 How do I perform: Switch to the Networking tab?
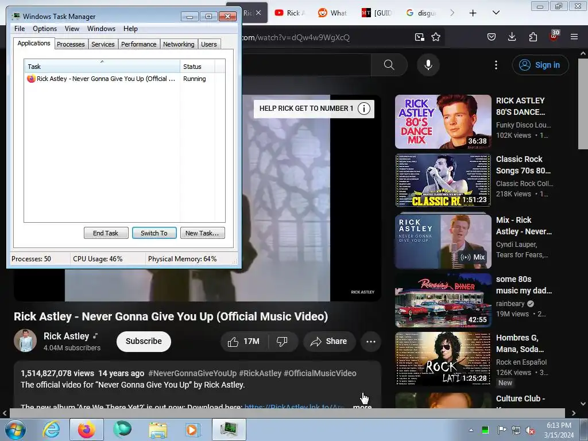[179, 44]
